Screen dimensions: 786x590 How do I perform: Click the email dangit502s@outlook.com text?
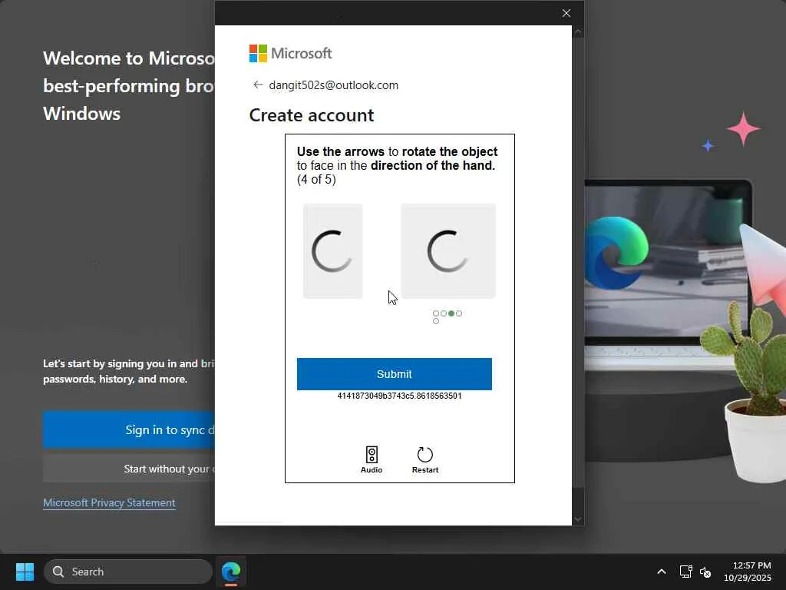334,85
